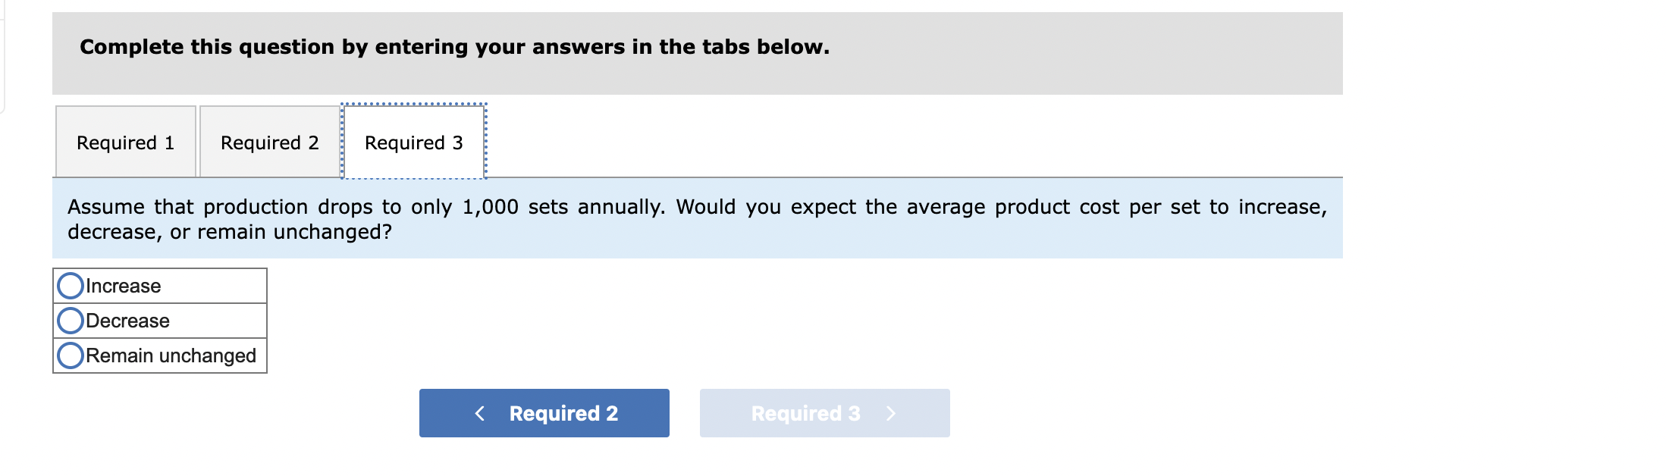Screen dimensions: 1666x476
Task: Click the 'Complete this question' instruction header
Action: [455, 47]
